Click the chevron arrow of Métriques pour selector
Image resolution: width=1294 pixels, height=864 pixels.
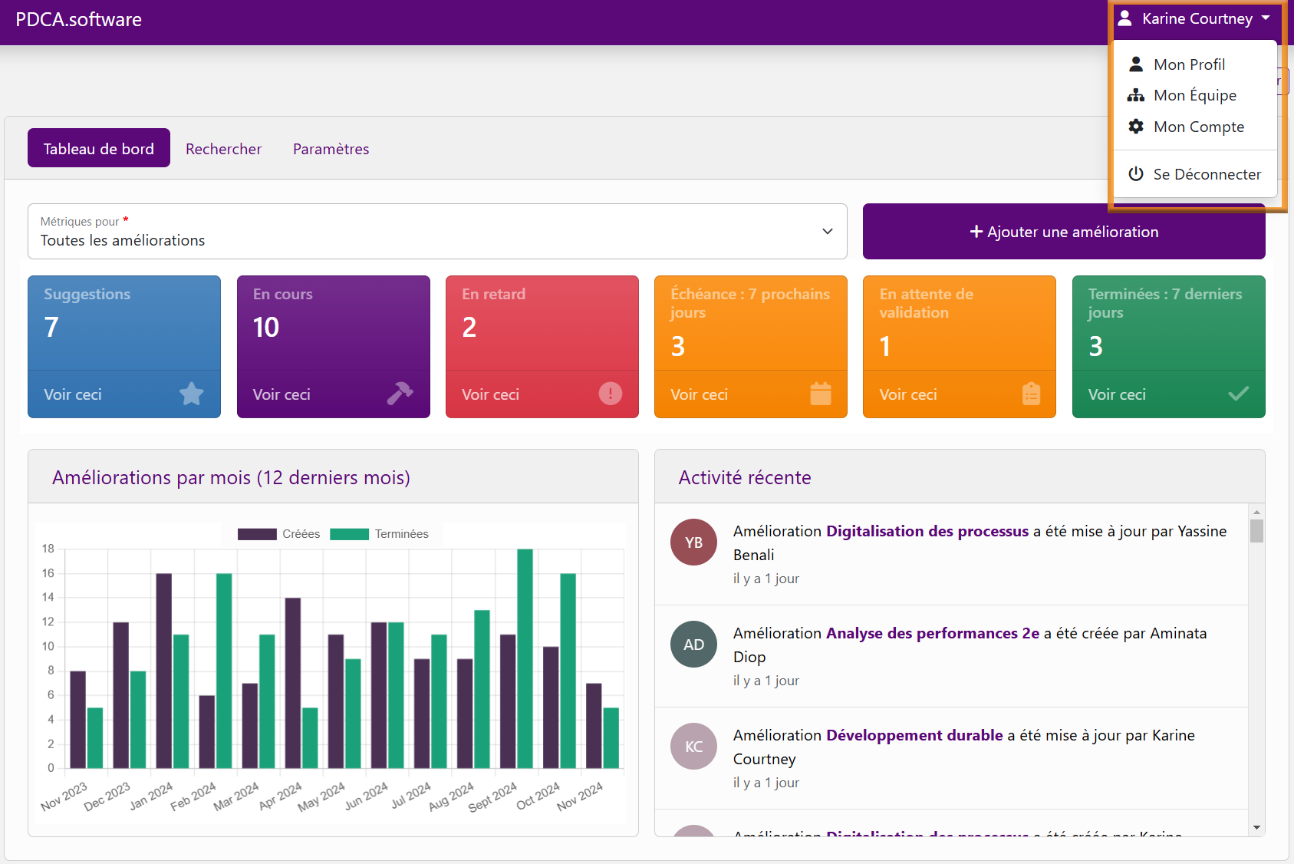pos(828,231)
